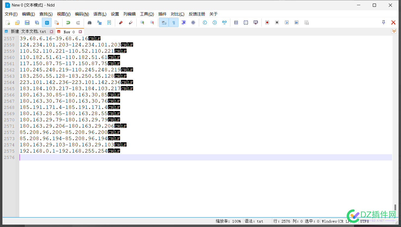Open directory compare split icon
This screenshot has height=227, width=401.
pos(246,23)
